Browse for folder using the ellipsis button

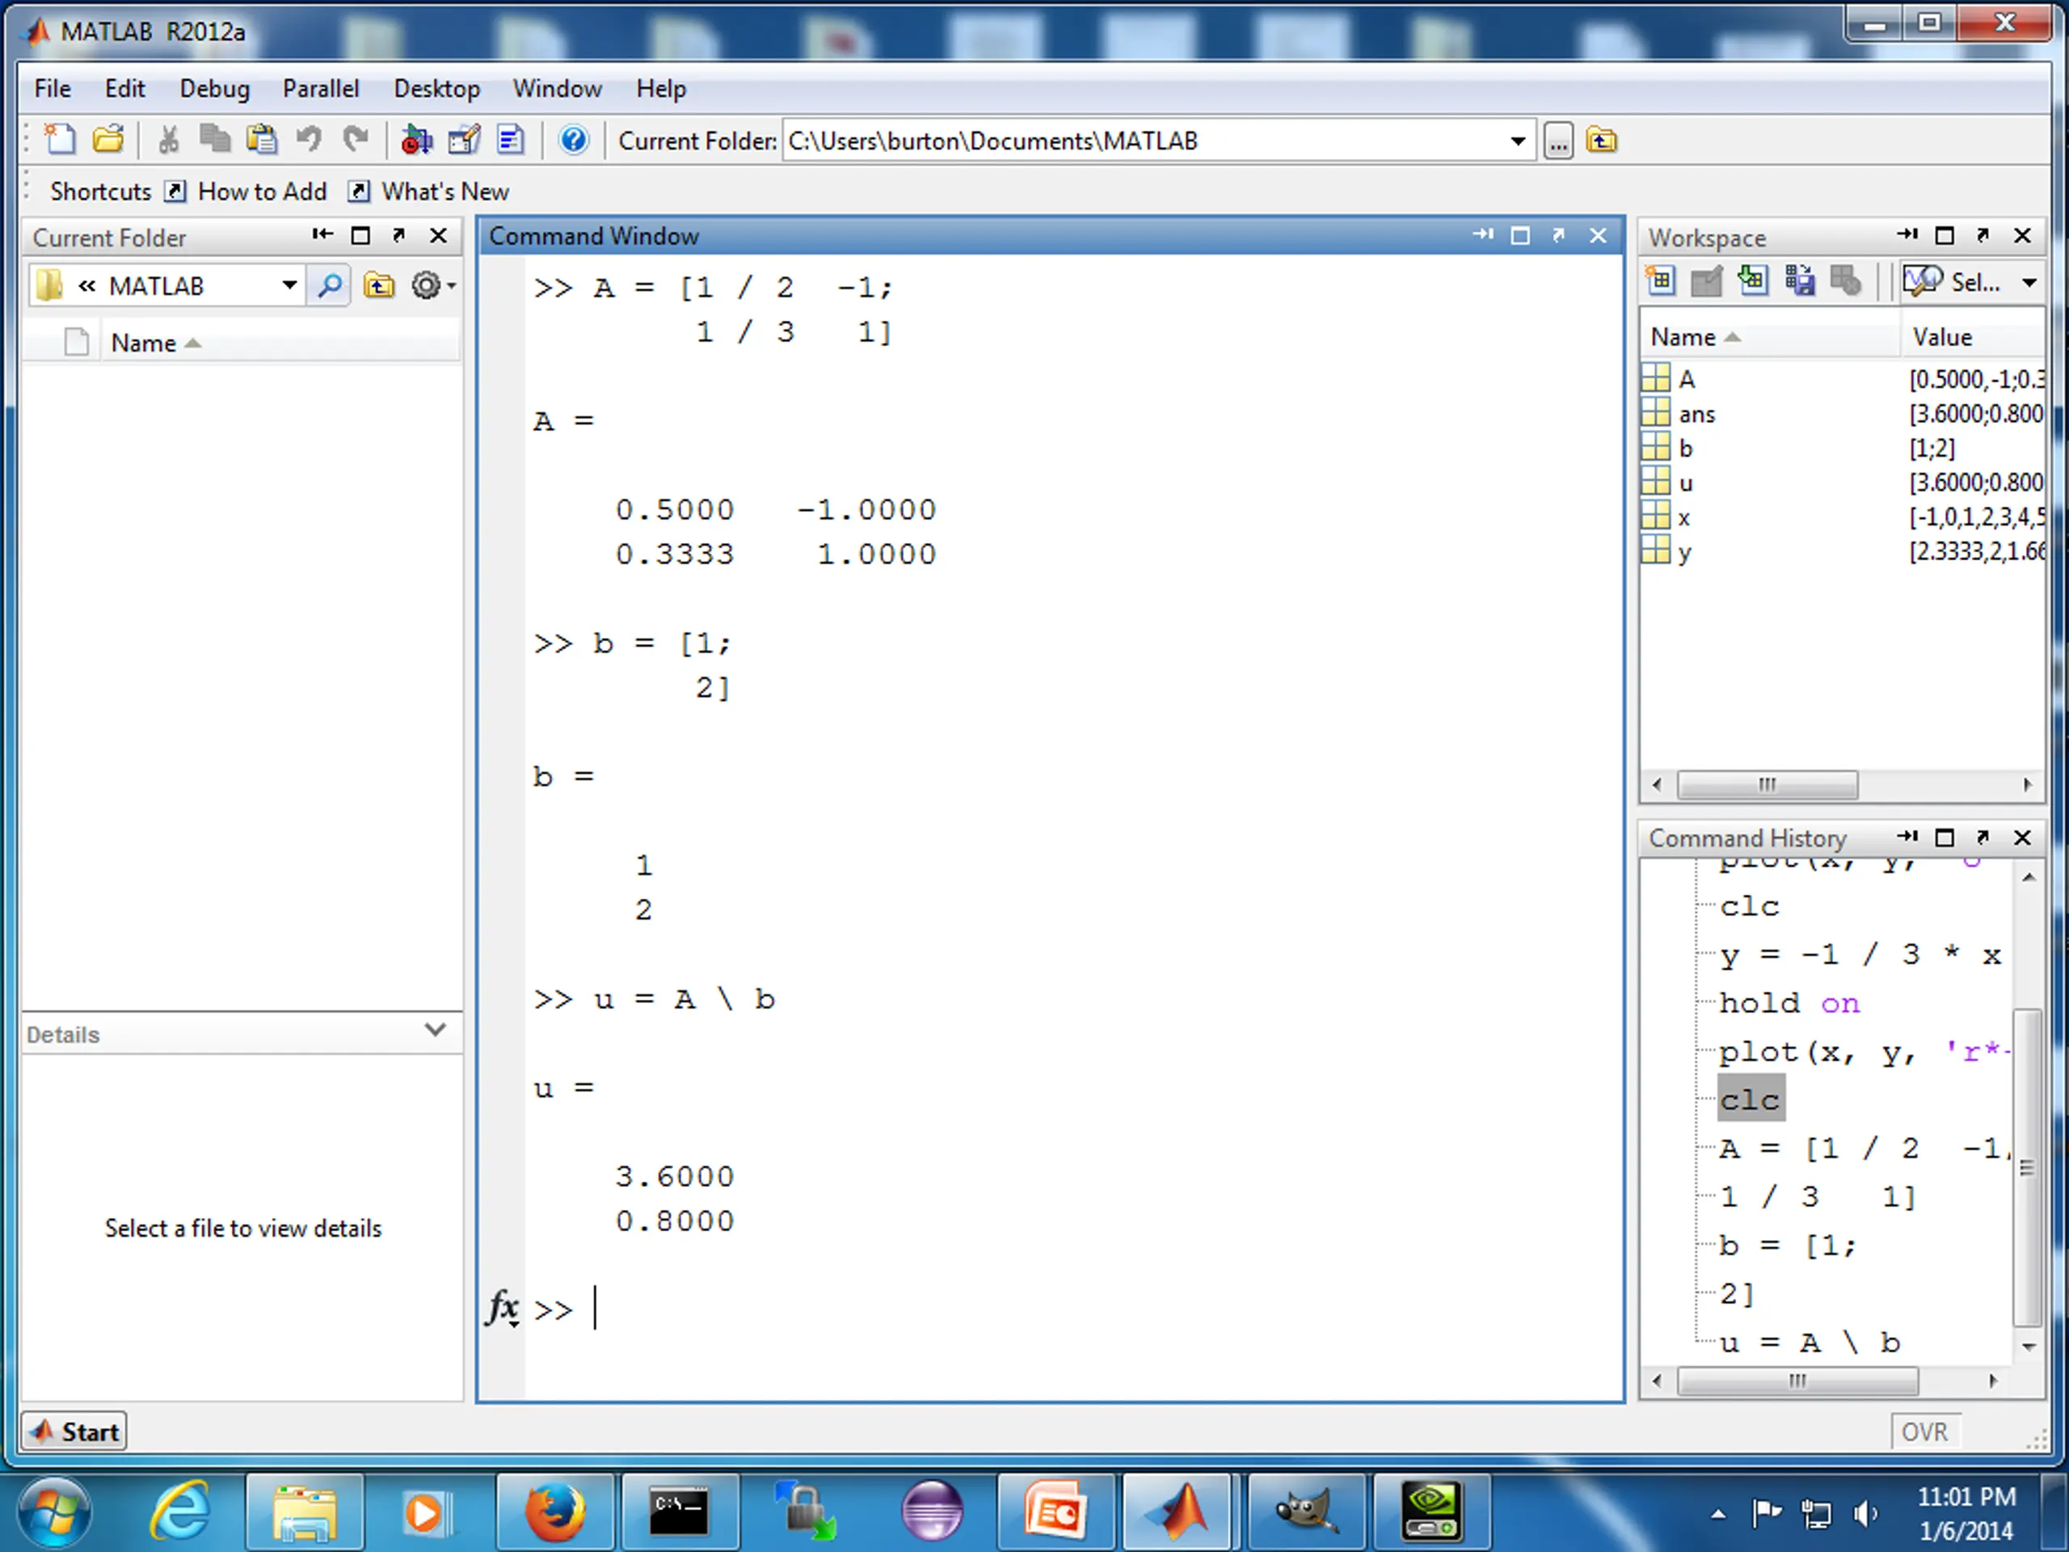click(x=1558, y=141)
